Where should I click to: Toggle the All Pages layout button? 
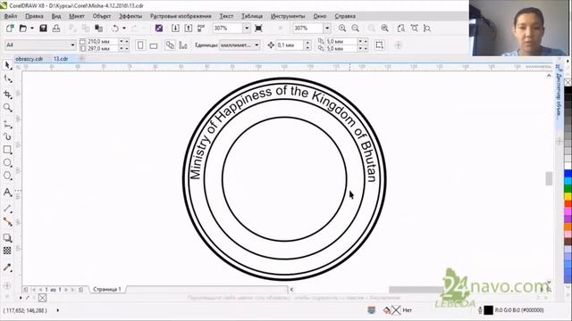point(170,45)
